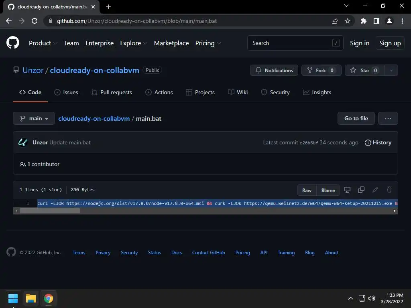Click the Unzor owner link in repo title

pos(33,70)
